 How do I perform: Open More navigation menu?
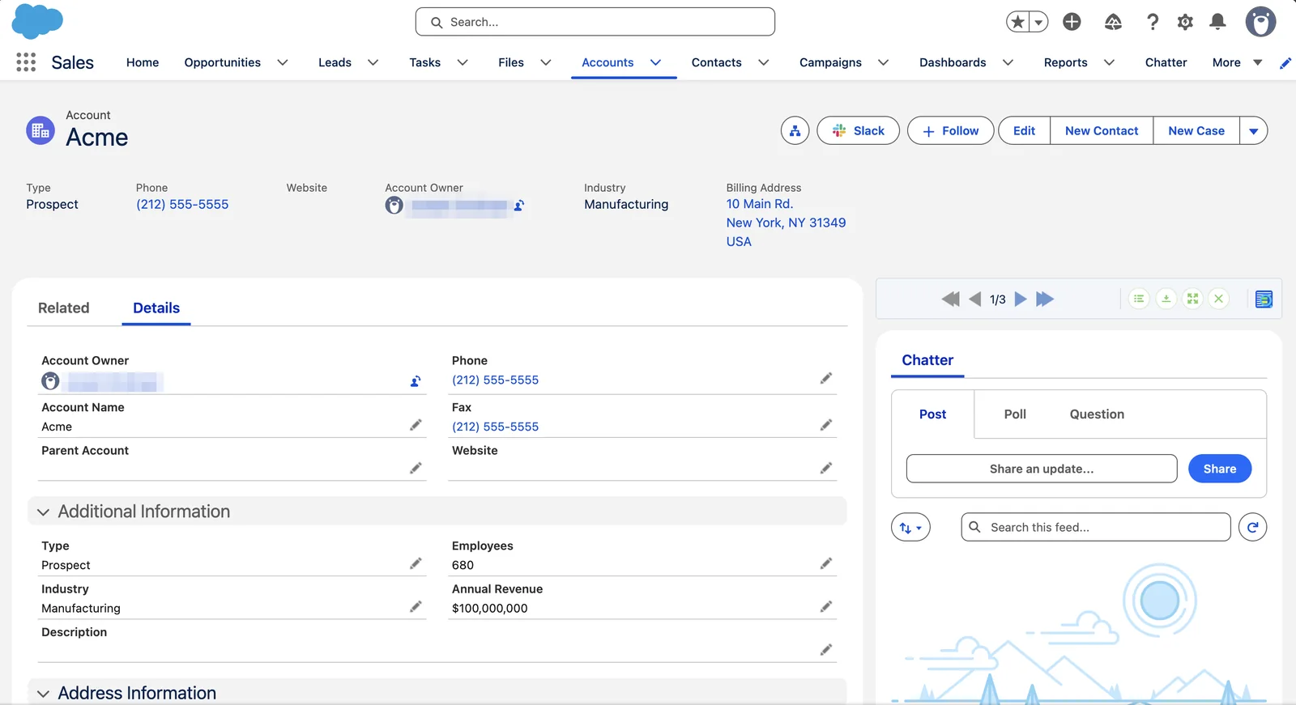coord(1237,62)
